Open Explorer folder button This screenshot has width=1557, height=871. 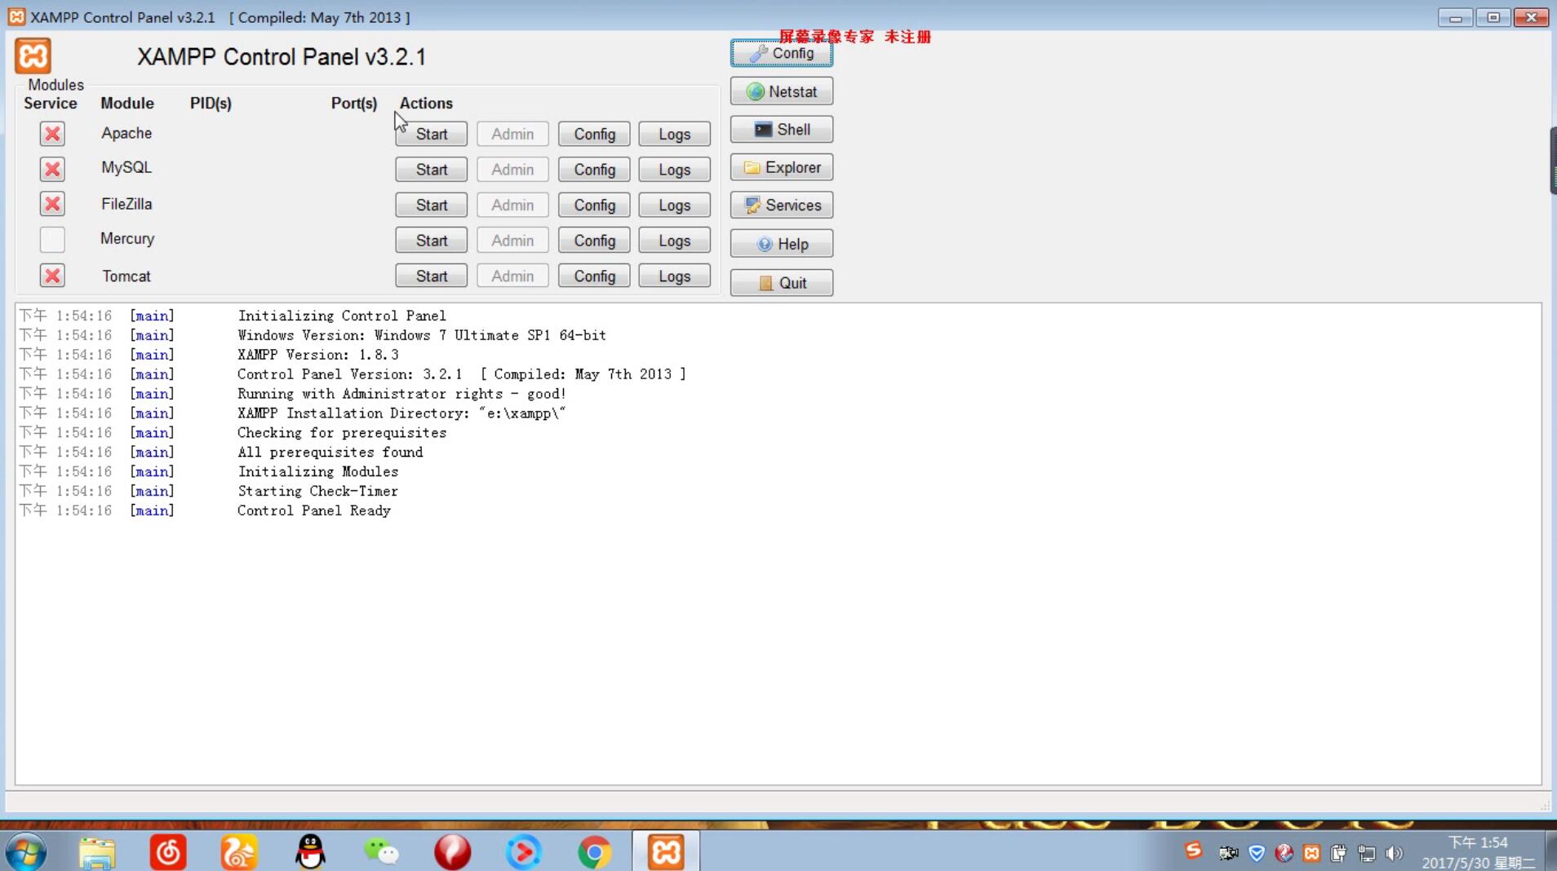pos(781,167)
